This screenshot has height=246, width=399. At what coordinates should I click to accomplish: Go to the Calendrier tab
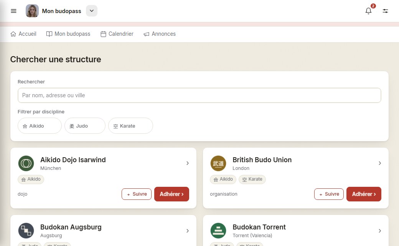[x=117, y=34]
